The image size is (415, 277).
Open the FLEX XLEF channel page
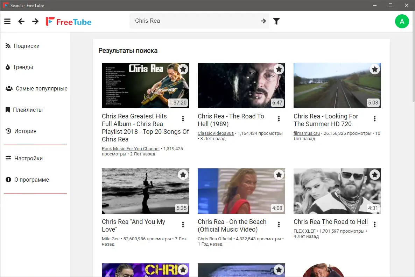[x=304, y=231]
